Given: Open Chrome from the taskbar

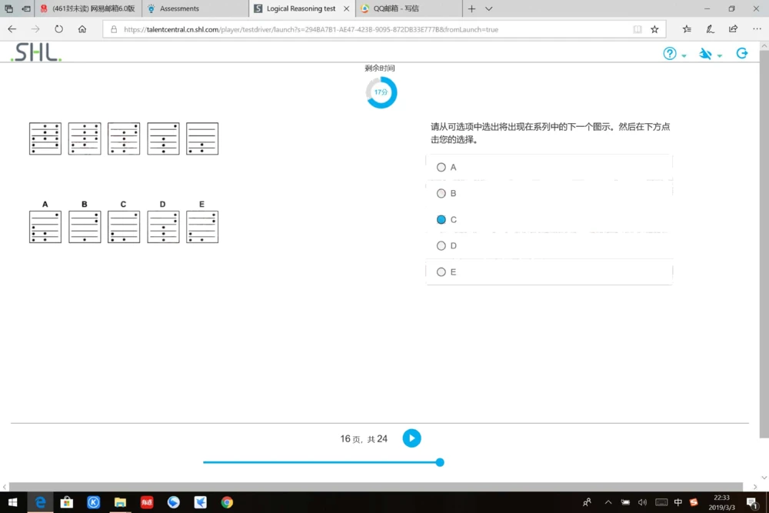Looking at the screenshot, I should tap(226, 502).
